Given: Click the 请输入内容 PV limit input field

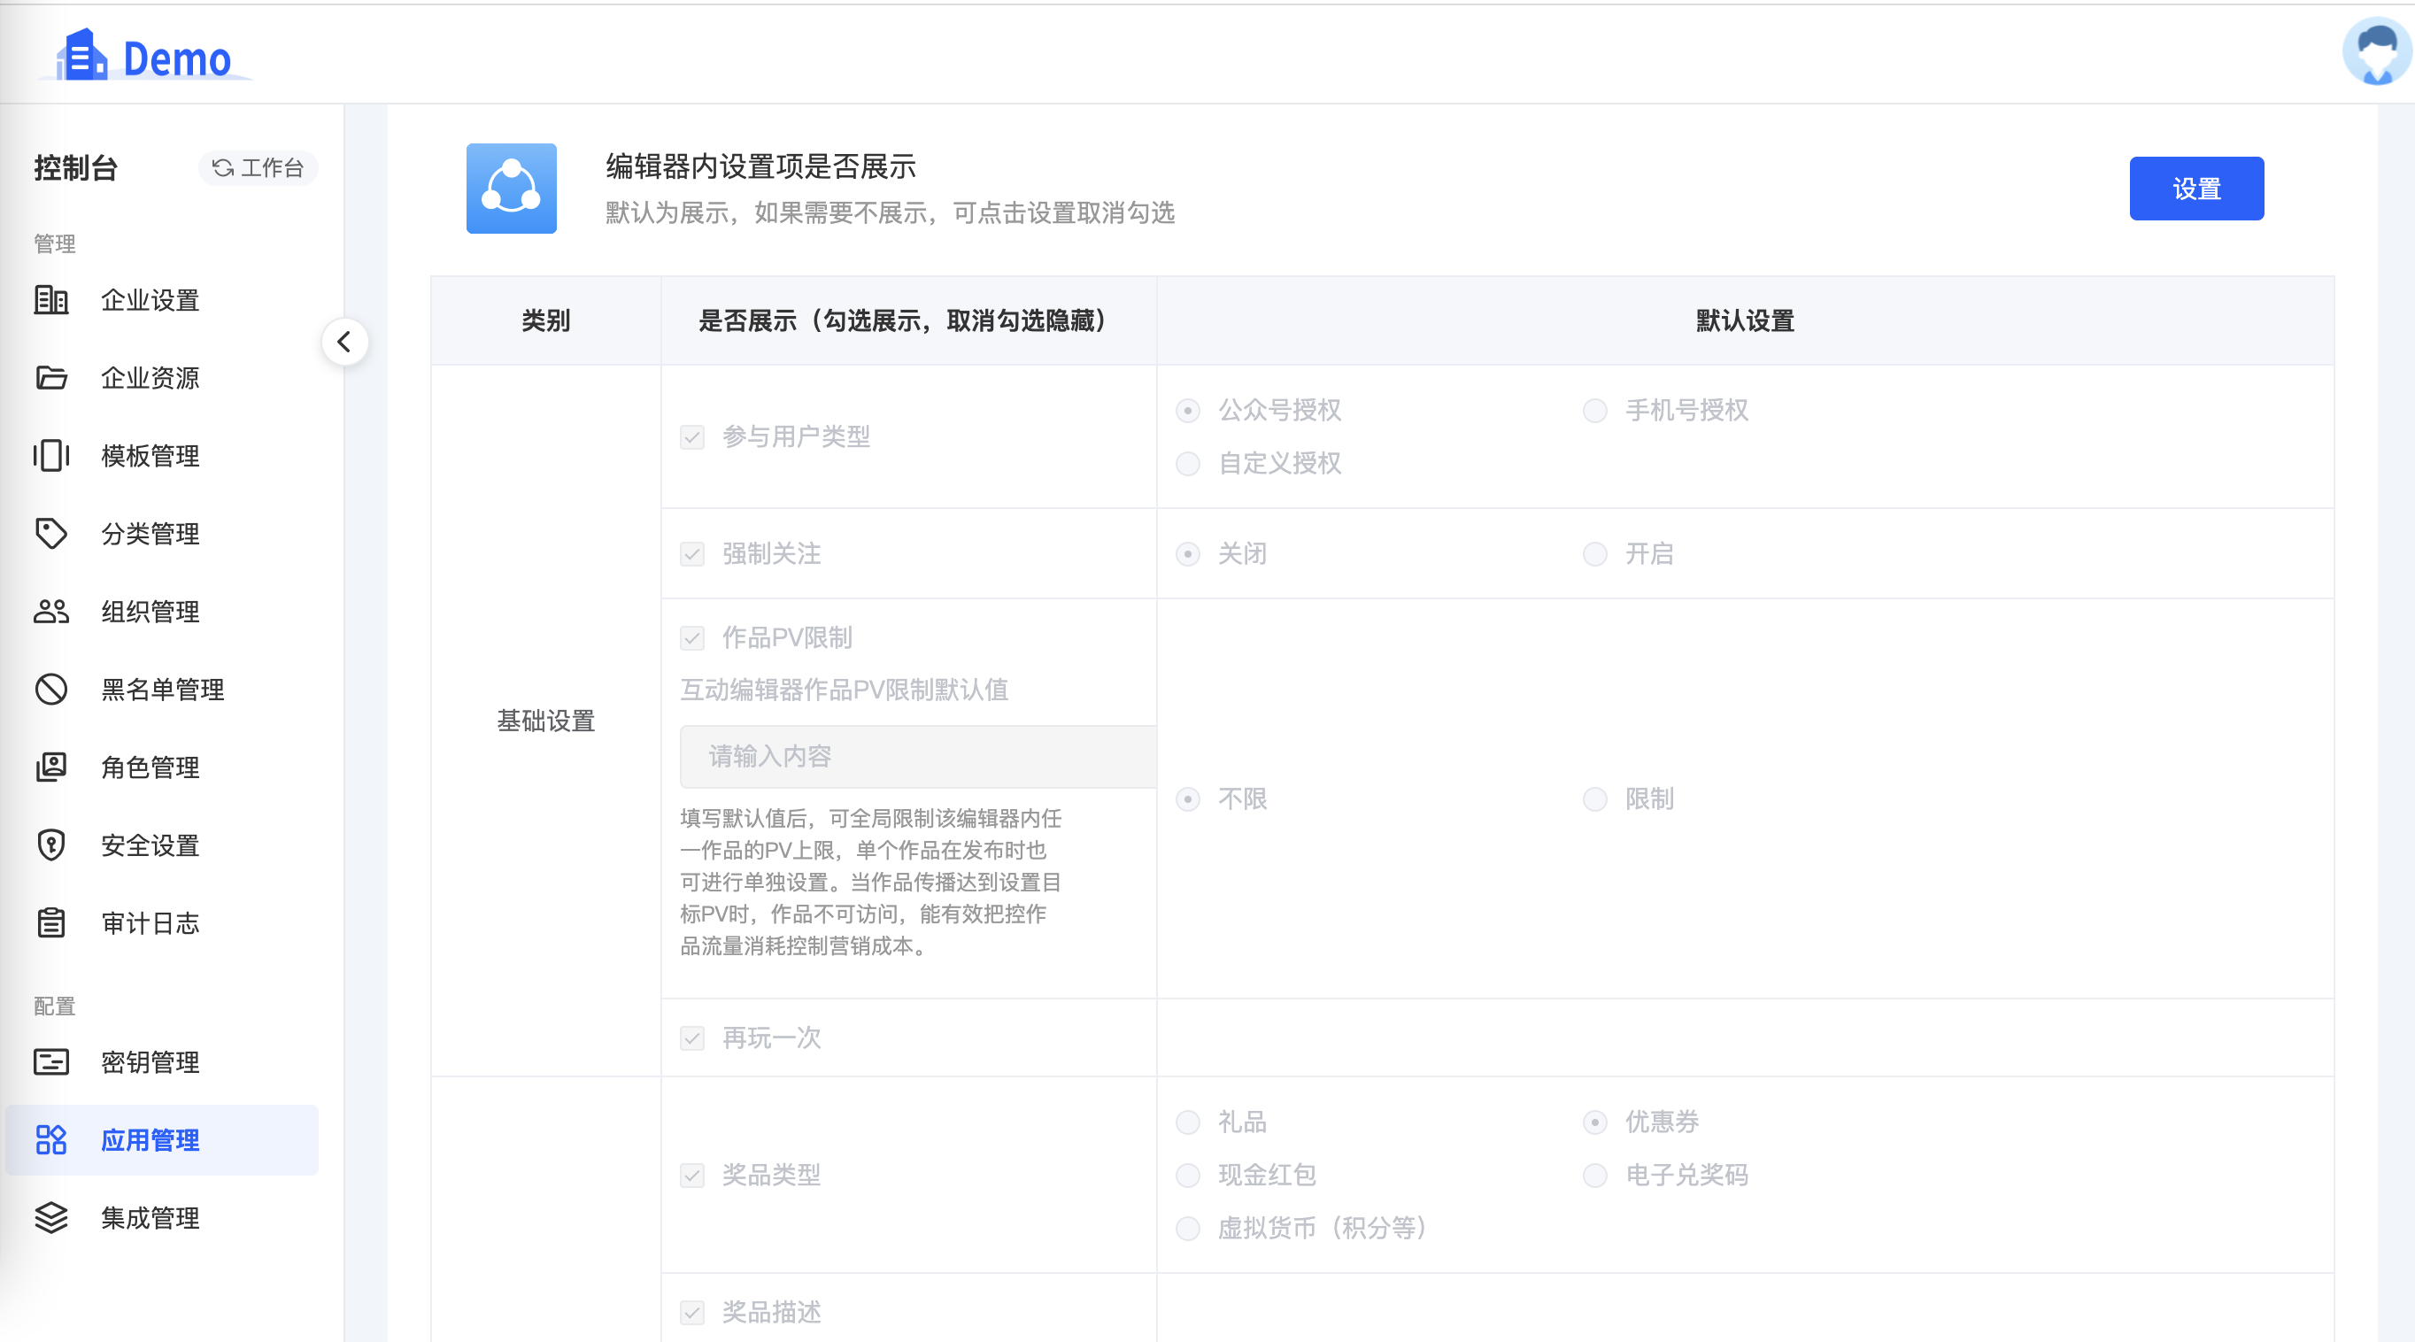Looking at the screenshot, I should click(x=918, y=756).
